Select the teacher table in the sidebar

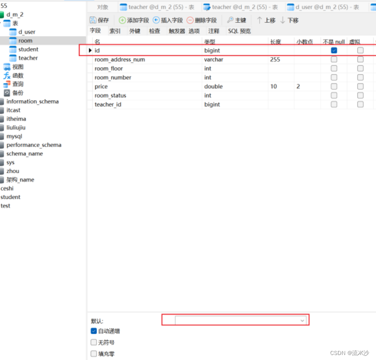coord(27,58)
